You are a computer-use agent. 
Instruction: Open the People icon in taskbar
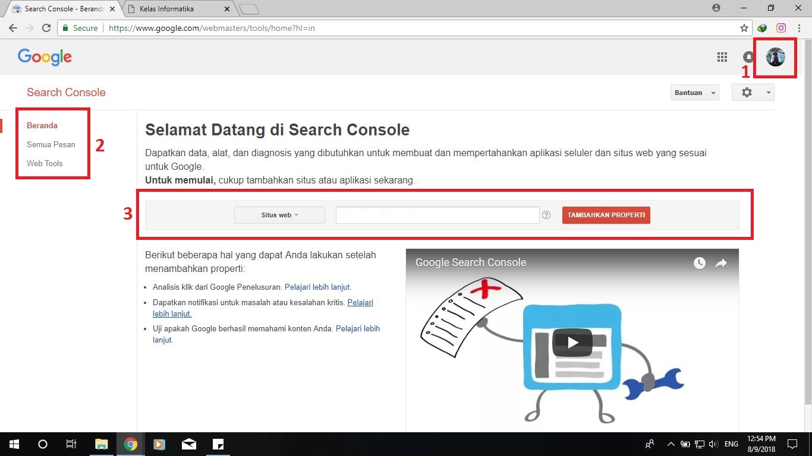pyautogui.click(x=650, y=444)
